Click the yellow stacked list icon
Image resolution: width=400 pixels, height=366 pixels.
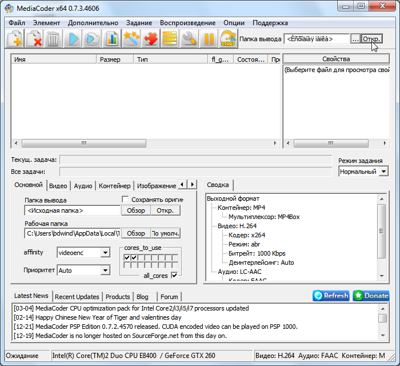[x=170, y=39]
